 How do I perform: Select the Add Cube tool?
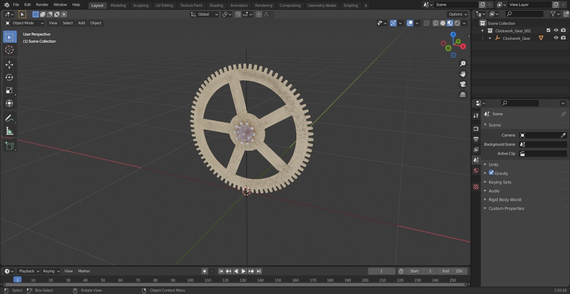[9, 146]
